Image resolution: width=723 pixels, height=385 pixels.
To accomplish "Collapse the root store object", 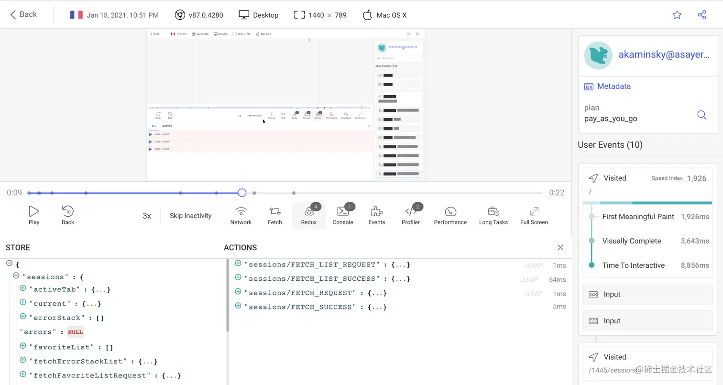I will (x=9, y=263).
